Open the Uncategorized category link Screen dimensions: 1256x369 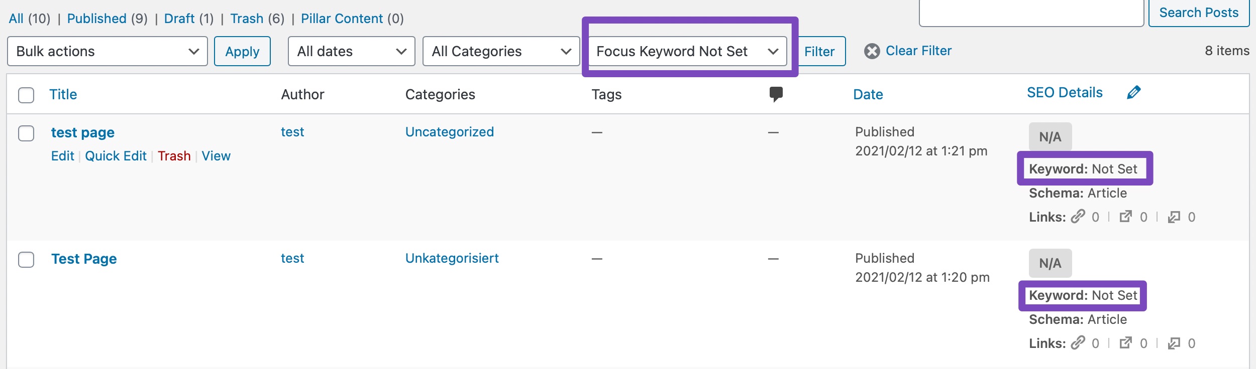click(x=450, y=132)
